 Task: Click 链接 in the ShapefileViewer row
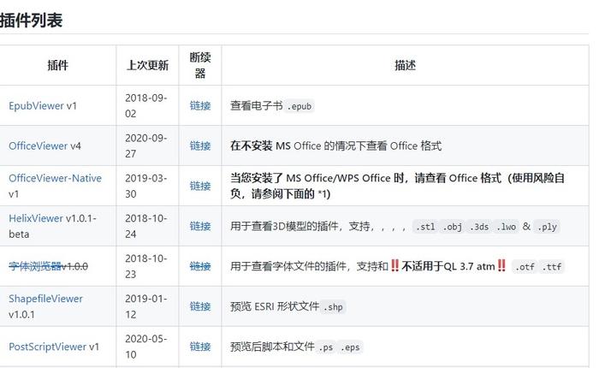200,306
